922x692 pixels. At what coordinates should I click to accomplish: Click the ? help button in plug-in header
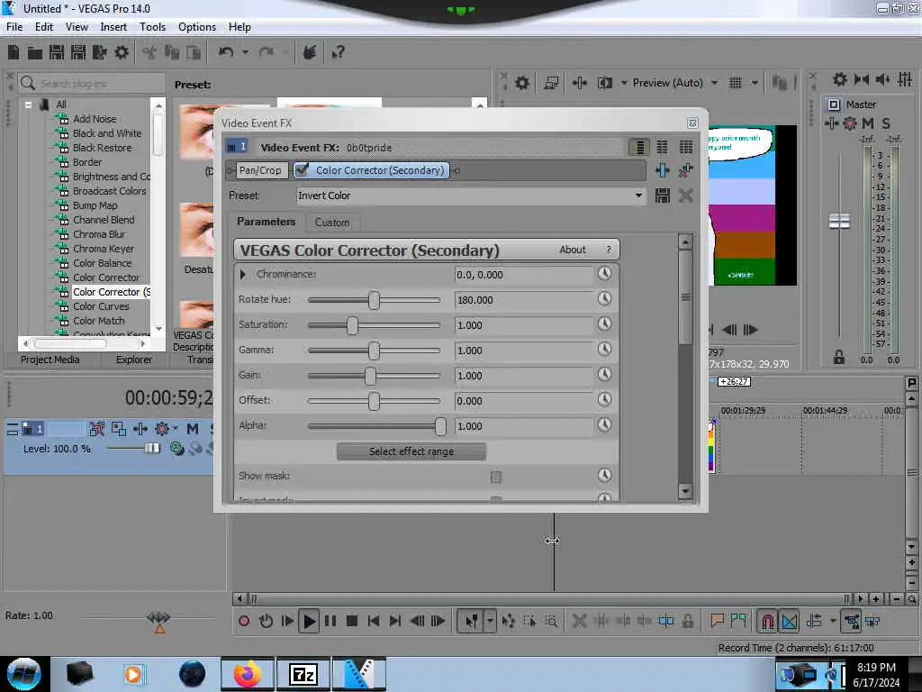(x=609, y=250)
